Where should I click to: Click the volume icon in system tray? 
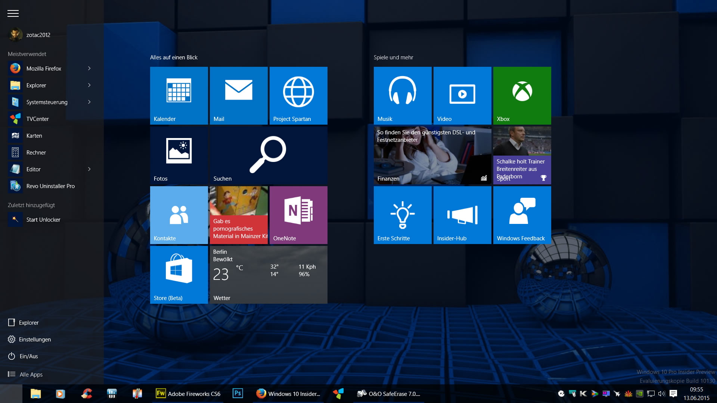[x=661, y=393]
